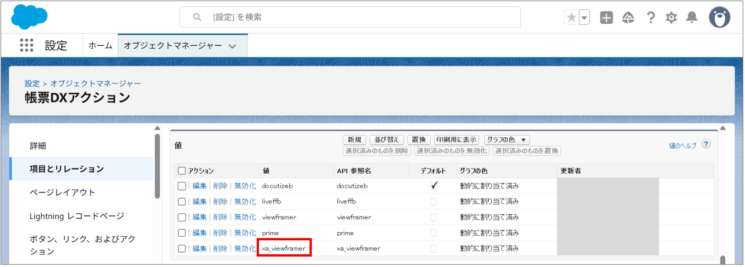Open the setup gear icon
Viewport: 745px width, 267px height.
tap(671, 18)
